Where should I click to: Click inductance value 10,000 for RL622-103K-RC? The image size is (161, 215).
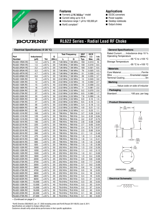pyautogui.click(x=36, y=182)
